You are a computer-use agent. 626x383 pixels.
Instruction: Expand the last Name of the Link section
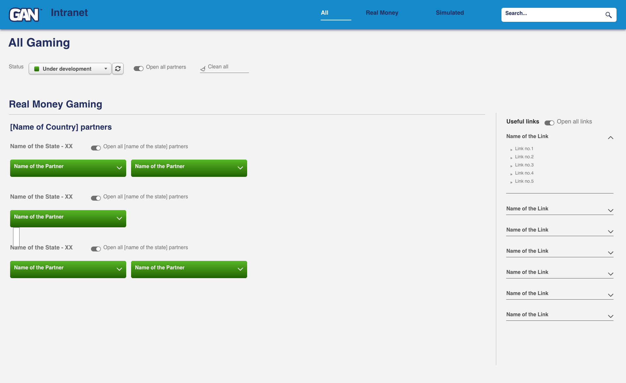click(x=559, y=315)
